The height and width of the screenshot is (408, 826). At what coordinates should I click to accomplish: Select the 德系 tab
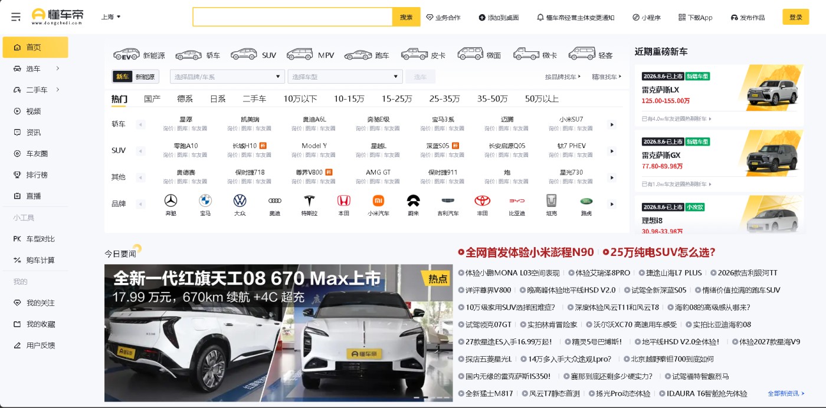(x=185, y=98)
